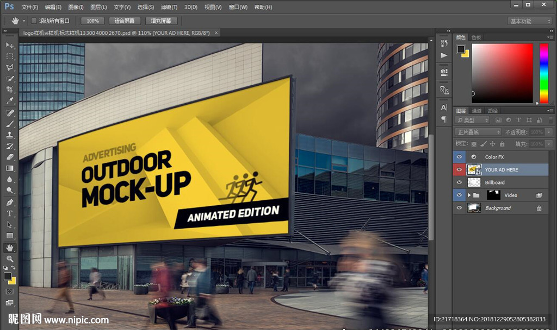
Task: Select the Horizontal Type tool
Action: [10, 213]
